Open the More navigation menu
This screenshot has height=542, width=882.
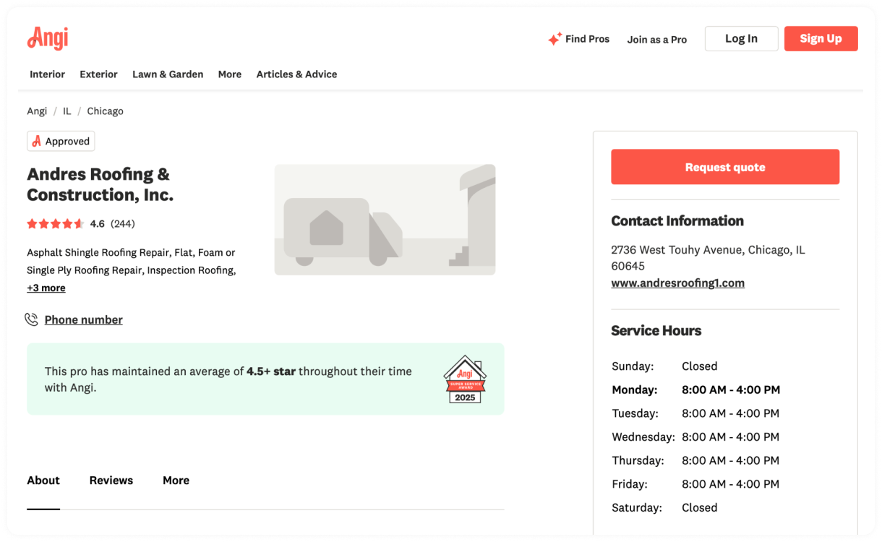(230, 74)
